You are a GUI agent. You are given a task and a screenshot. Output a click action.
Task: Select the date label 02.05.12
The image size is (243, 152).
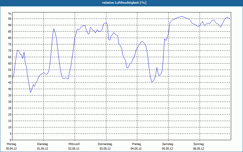tap(74, 149)
